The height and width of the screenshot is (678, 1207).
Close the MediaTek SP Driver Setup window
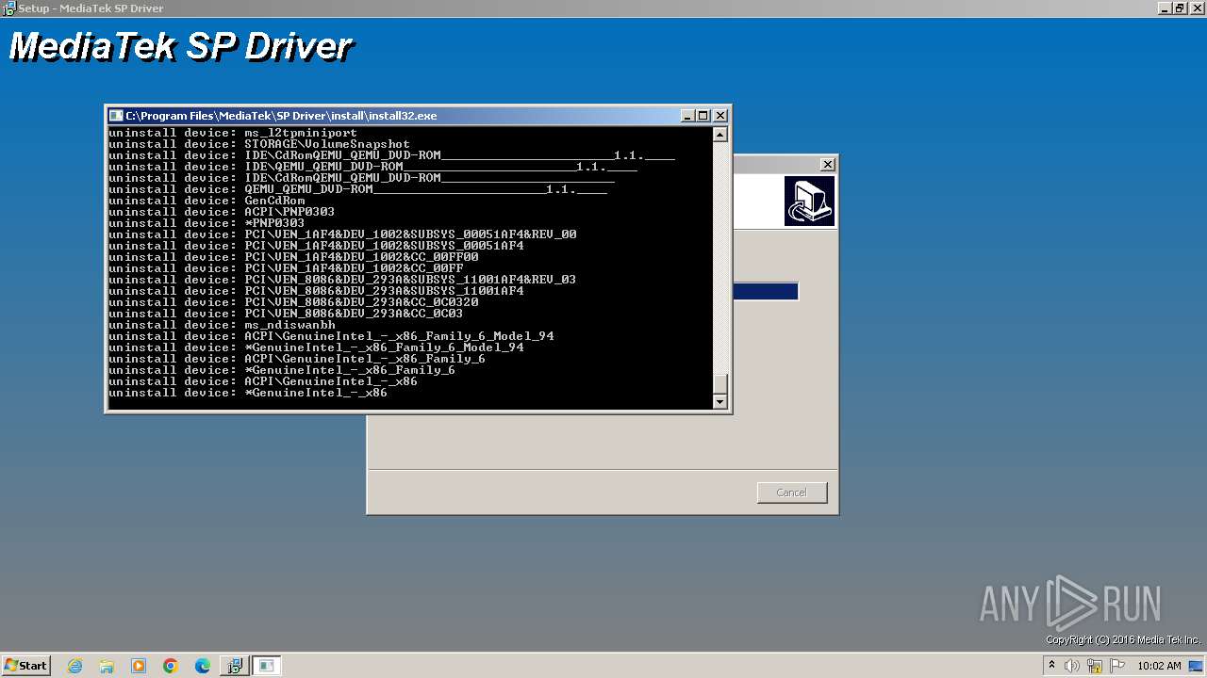pyautogui.click(x=1196, y=8)
